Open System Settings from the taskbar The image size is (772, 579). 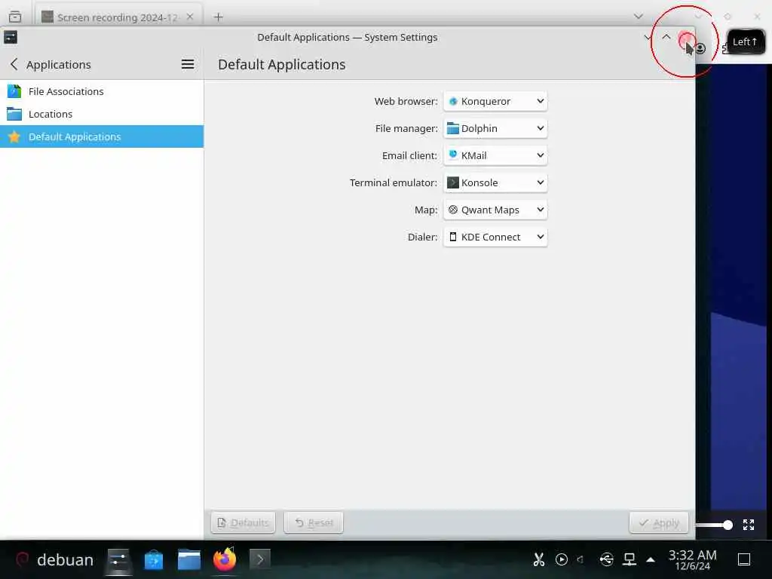click(118, 560)
